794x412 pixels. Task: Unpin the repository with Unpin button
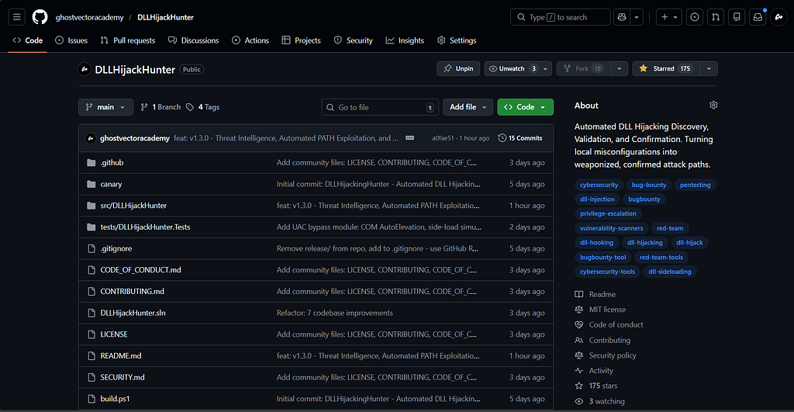point(458,68)
